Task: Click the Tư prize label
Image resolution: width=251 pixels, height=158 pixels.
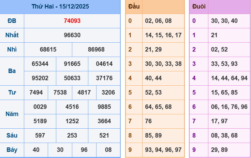Action: click(12, 92)
